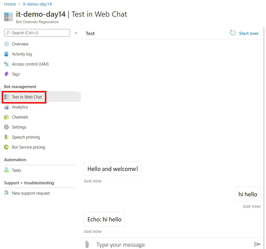Viewport: 266px width, 249px height.
Task: Click the New support request person icon
Action: pyautogui.click(x=6, y=193)
